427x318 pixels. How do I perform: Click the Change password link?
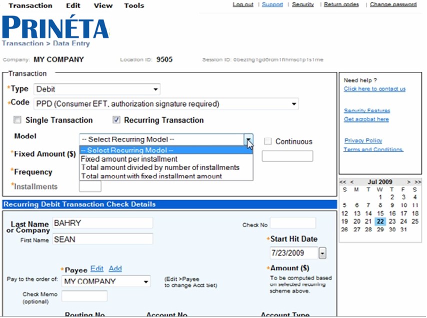click(x=393, y=4)
